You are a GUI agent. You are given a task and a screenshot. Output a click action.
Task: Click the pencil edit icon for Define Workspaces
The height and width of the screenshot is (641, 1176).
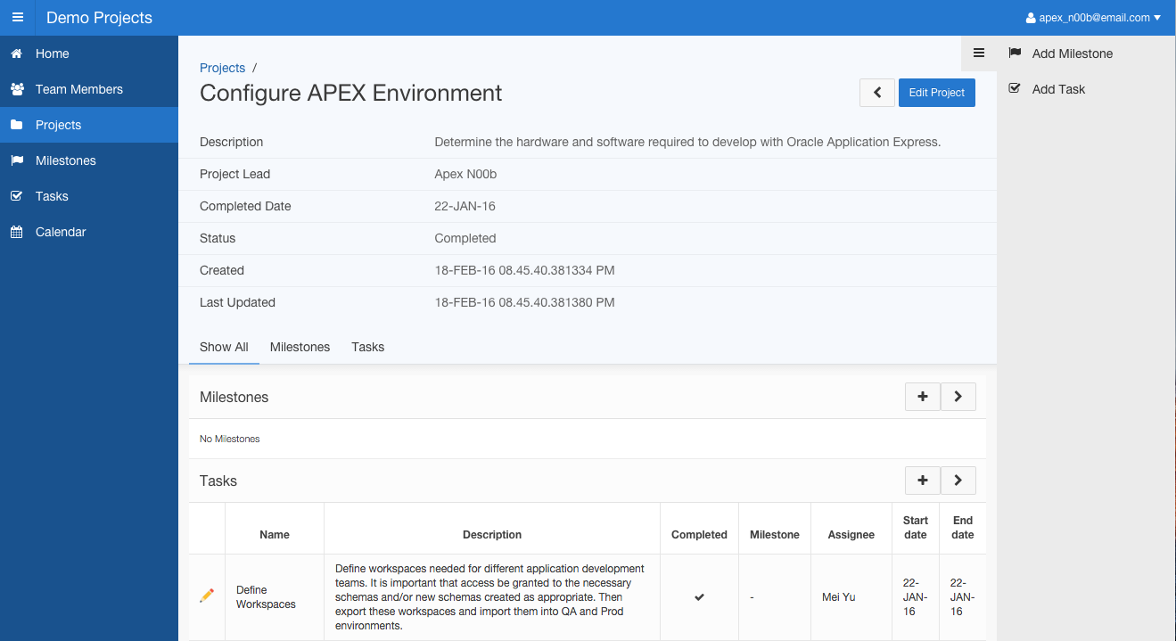pyautogui.click(x=207, y=596)
